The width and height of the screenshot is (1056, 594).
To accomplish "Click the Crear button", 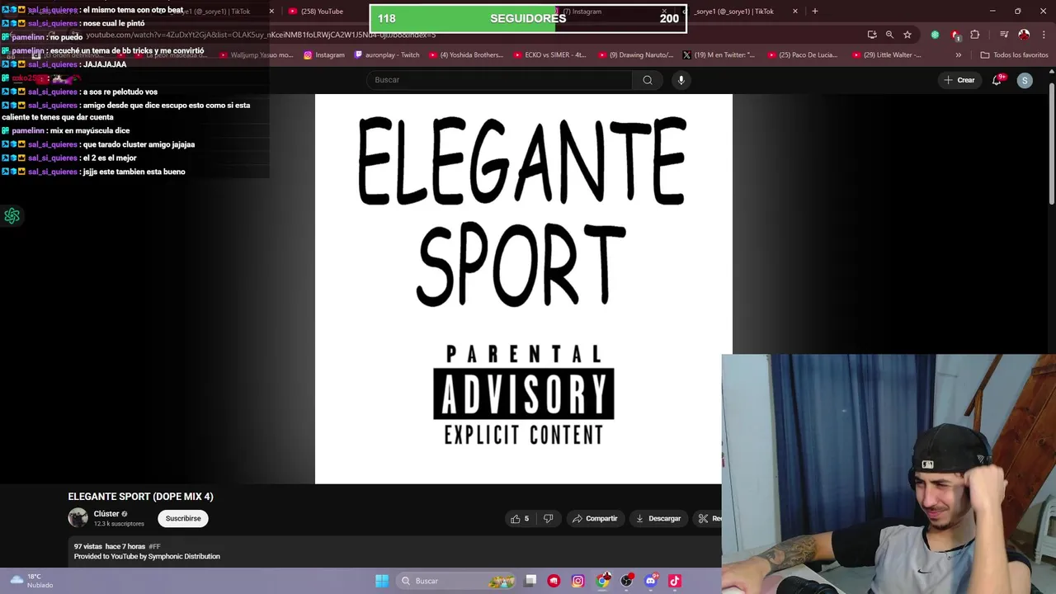I will pyautogui.click(x=959, y=80).
